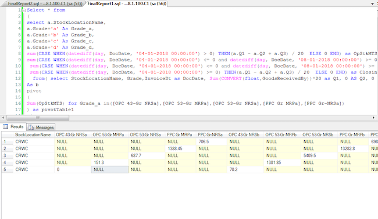Click the cell with value 687.7
Viewport: 378px width, 219px height.
147,156
